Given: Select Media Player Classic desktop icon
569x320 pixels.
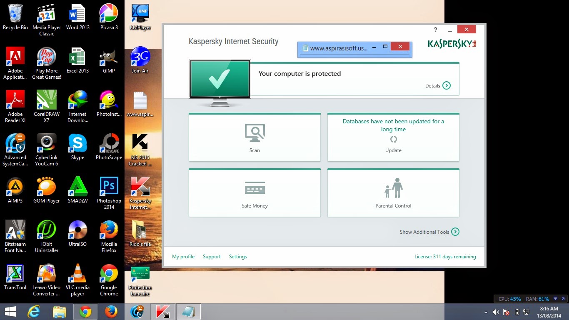Looking at the screenshot, I should coord(47,20).
